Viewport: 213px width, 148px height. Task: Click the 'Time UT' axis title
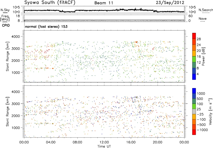[104, 146]
